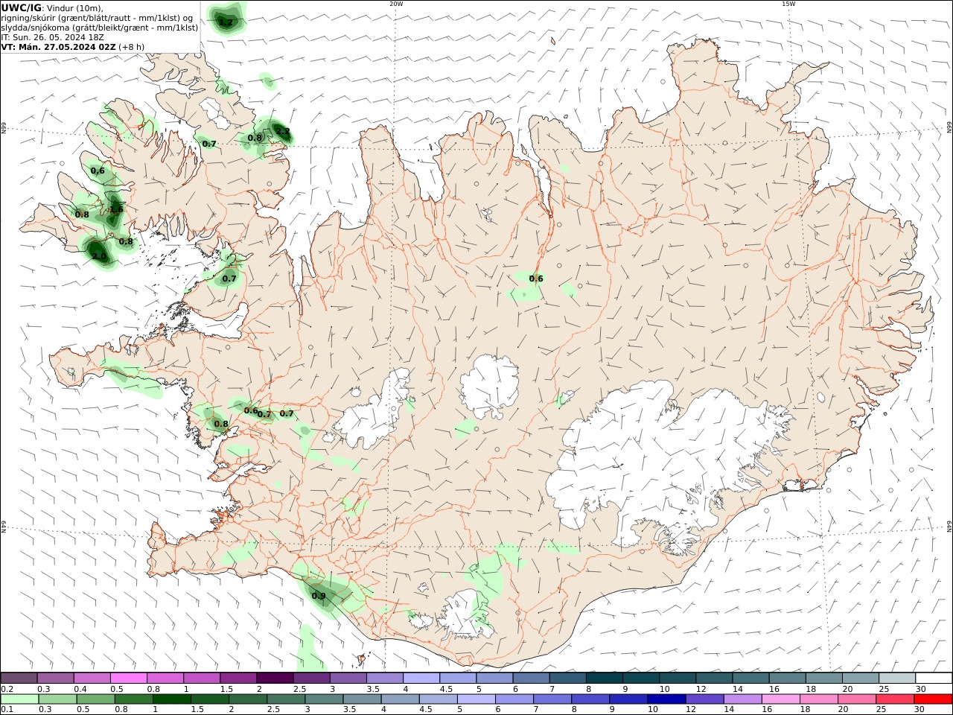Image resolution: width=953 pixels, height=715 pixels.
Task: Click the '(+8 h)' forecast offset text
Action: coord(132,47)
